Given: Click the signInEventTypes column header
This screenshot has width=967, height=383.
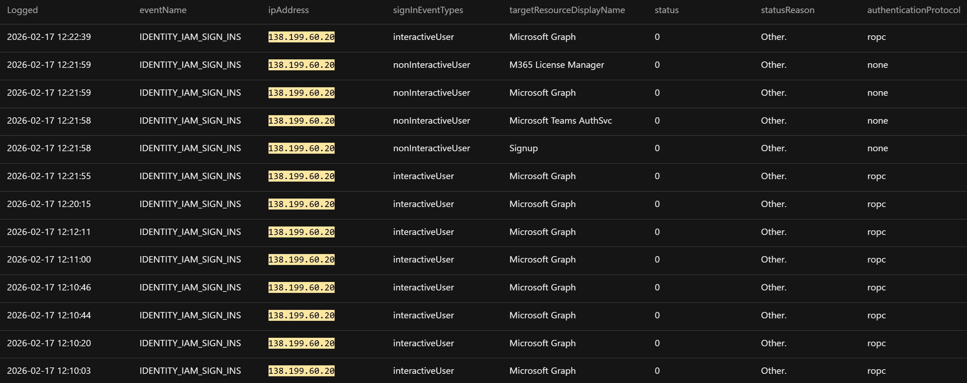Looking at the screenshot, I should [x=428, y=10].
